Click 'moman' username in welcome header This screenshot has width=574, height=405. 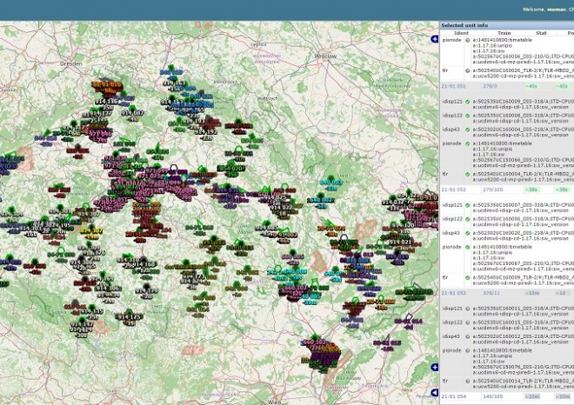click(556, 10)
